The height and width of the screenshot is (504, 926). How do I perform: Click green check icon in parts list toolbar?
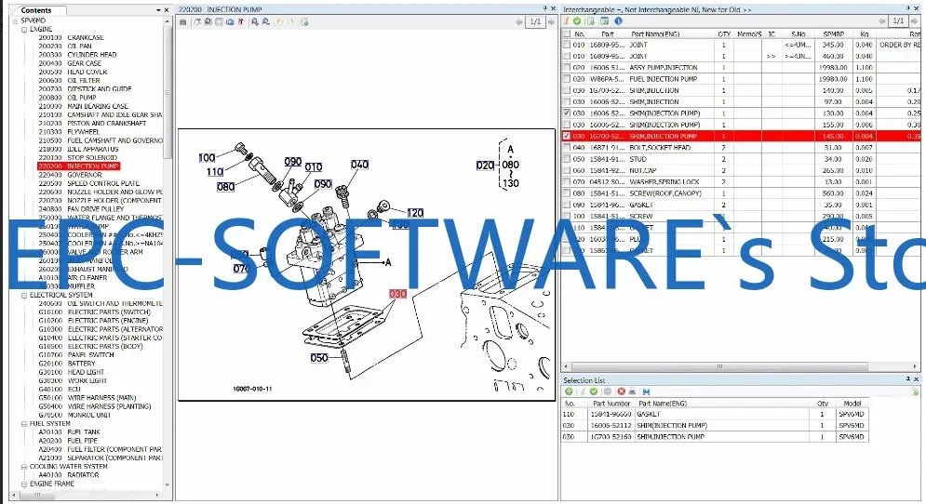(x=577, y=21)
